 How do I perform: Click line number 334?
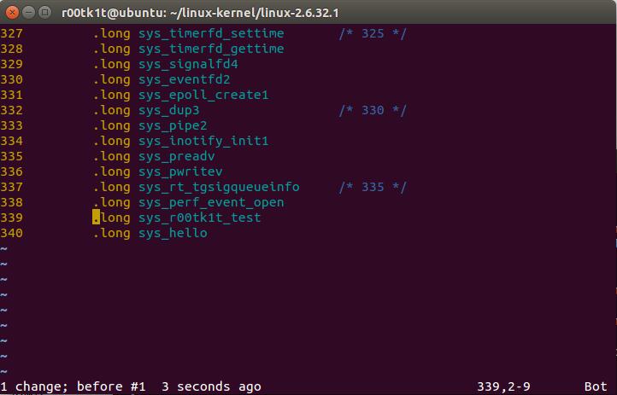tap(11, 141)
